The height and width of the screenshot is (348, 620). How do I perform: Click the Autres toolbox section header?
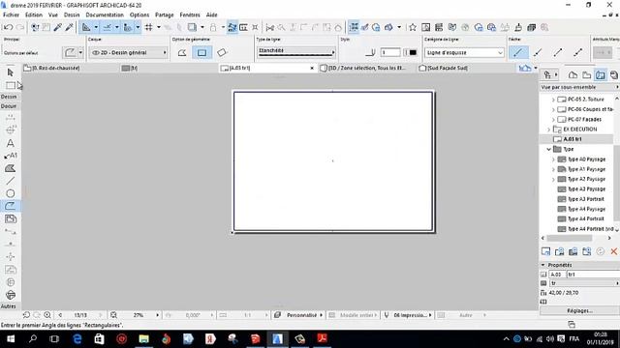[x=9, y=306]
